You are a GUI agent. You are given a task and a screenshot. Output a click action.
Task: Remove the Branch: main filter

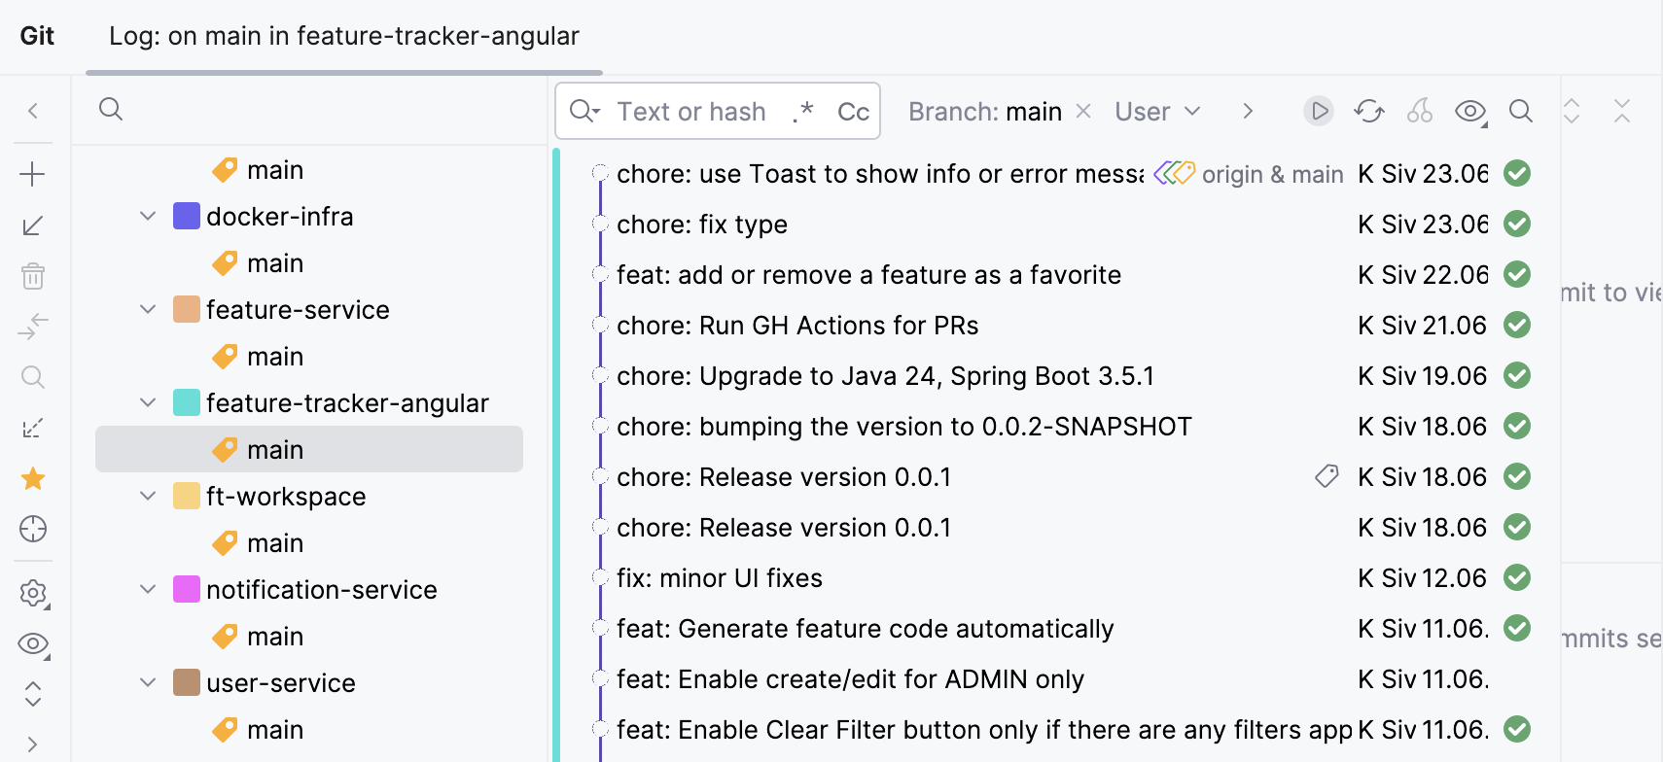[x=1083, y=112]
